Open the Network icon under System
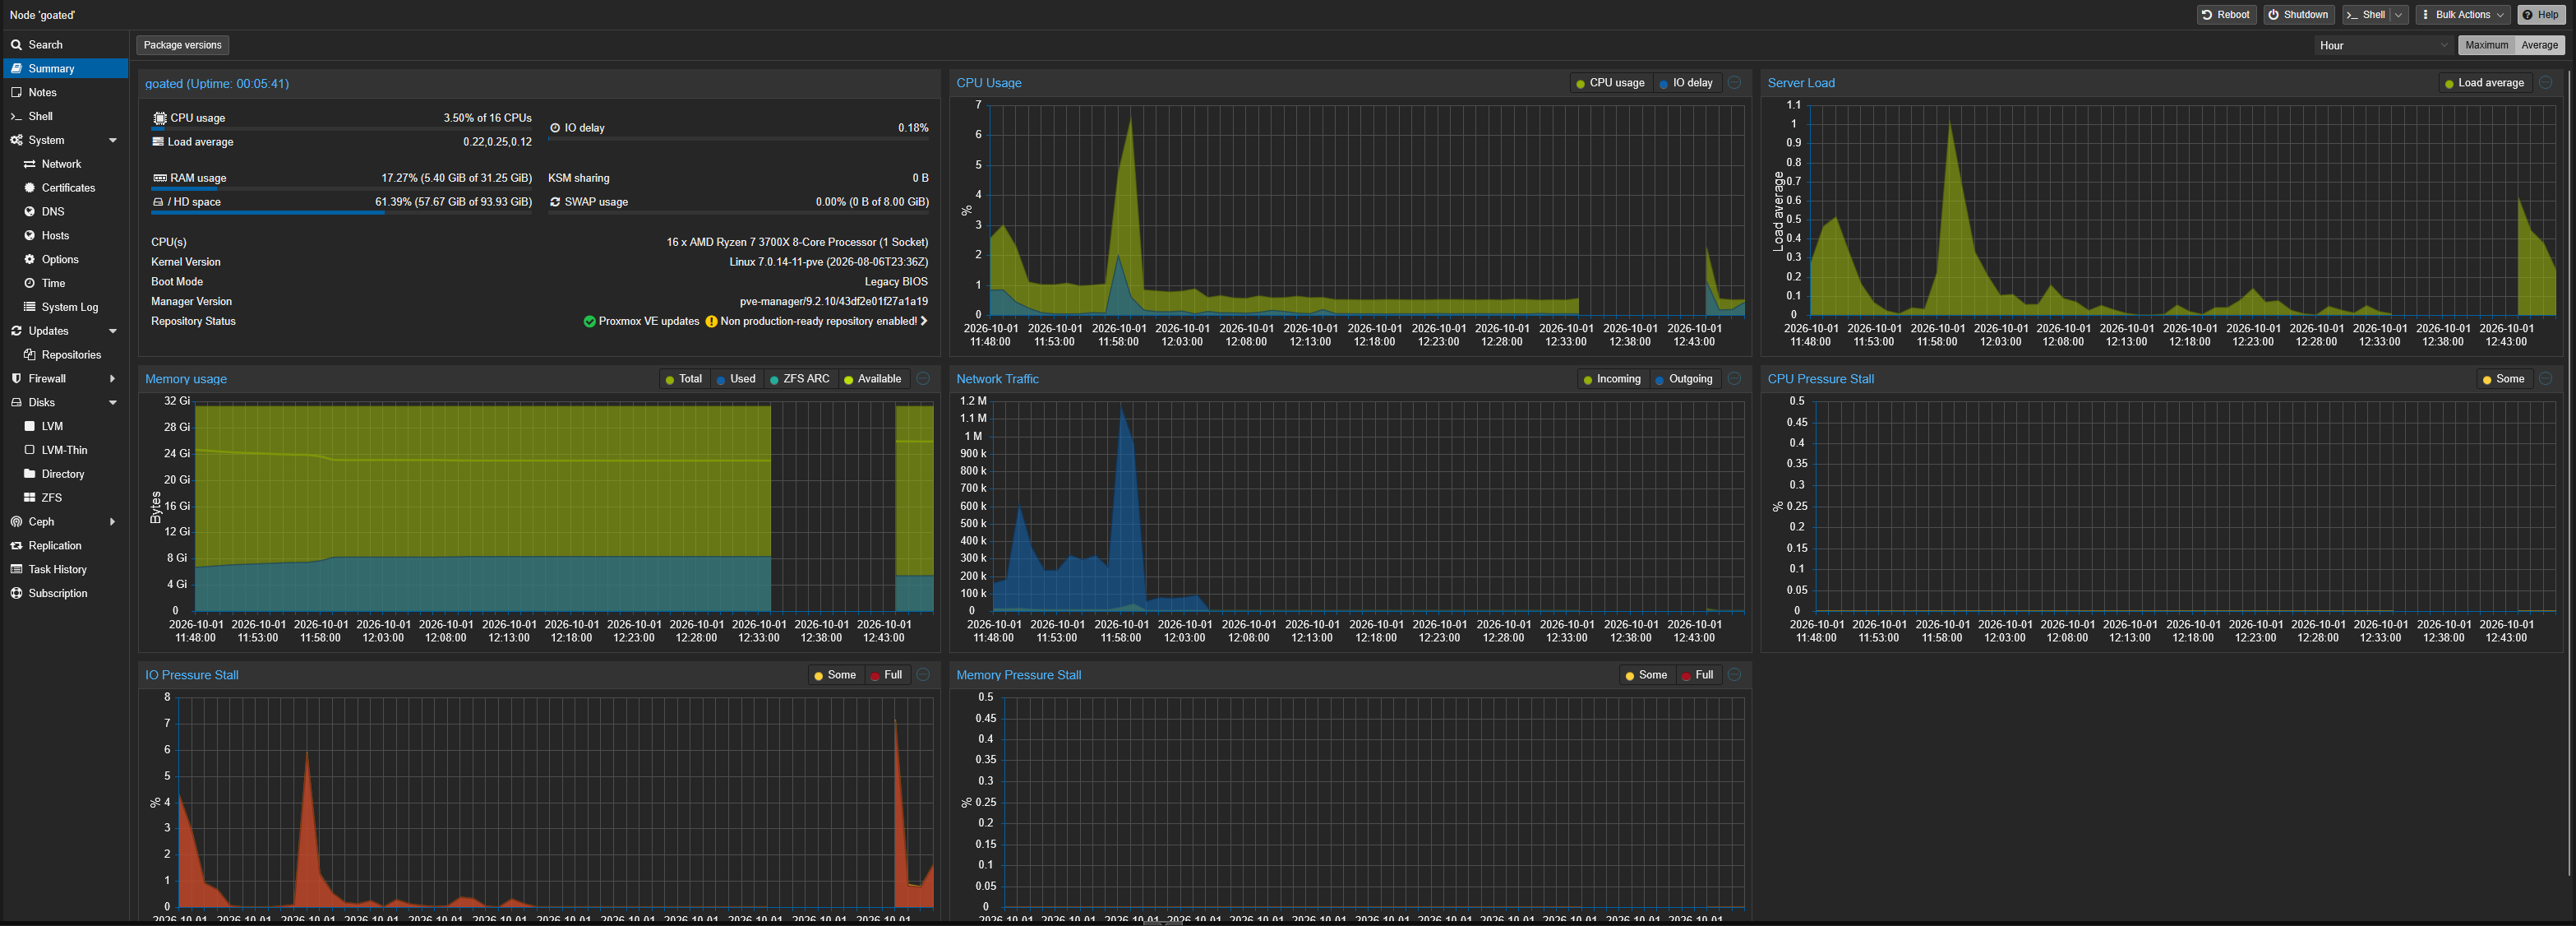The width and height of the screenshot is (2576, 926). pos(29,164)
